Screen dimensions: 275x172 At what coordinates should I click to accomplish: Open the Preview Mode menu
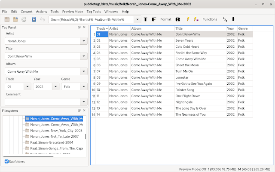[73, 12]
